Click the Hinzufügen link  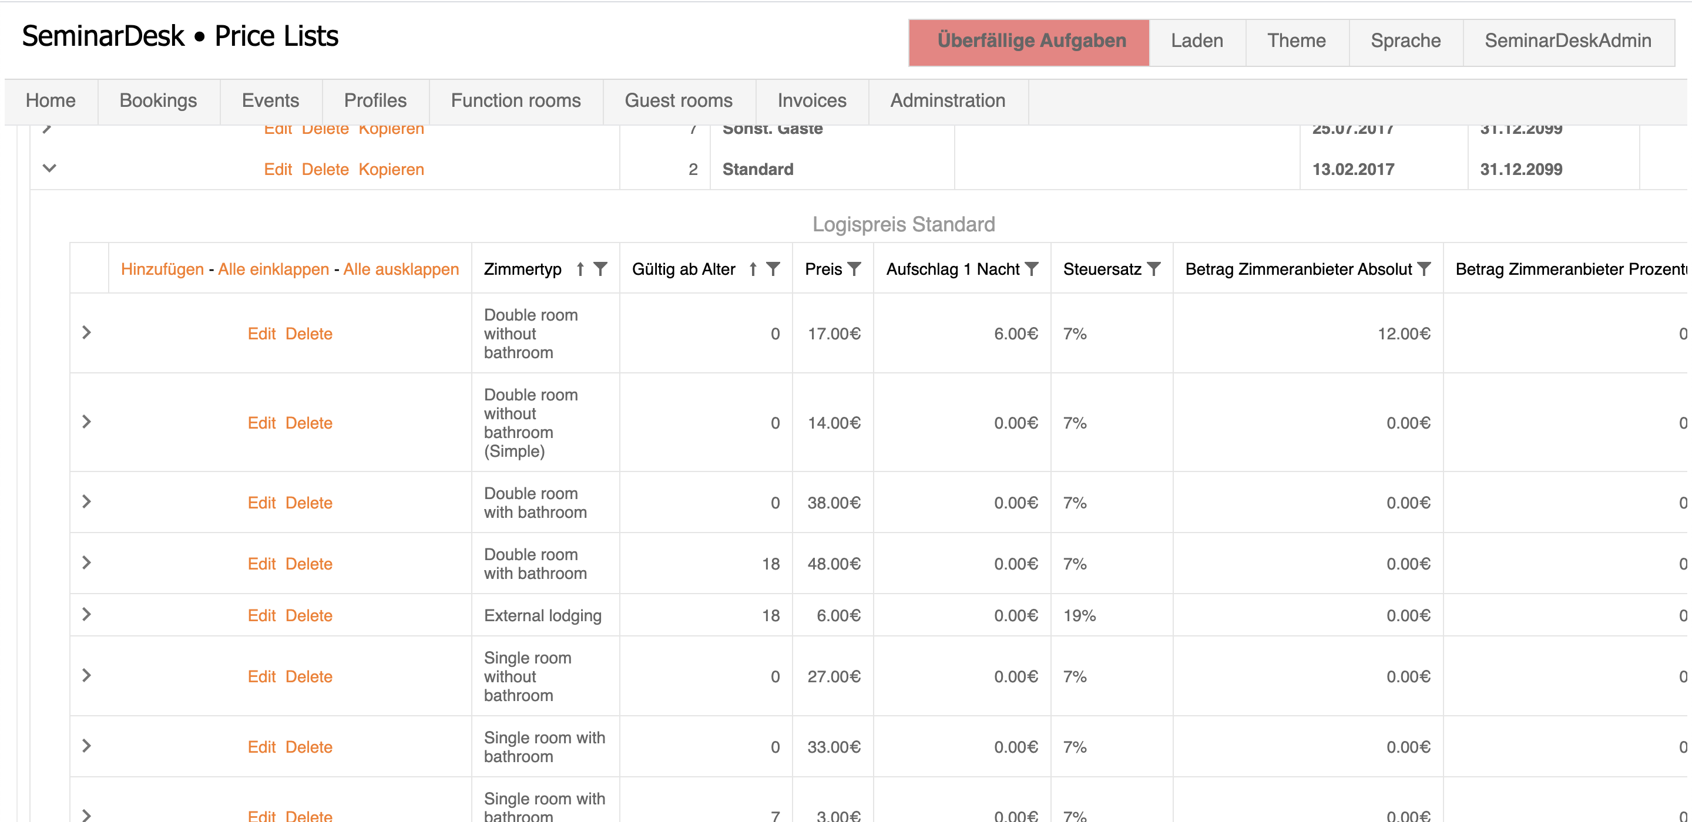162,269
